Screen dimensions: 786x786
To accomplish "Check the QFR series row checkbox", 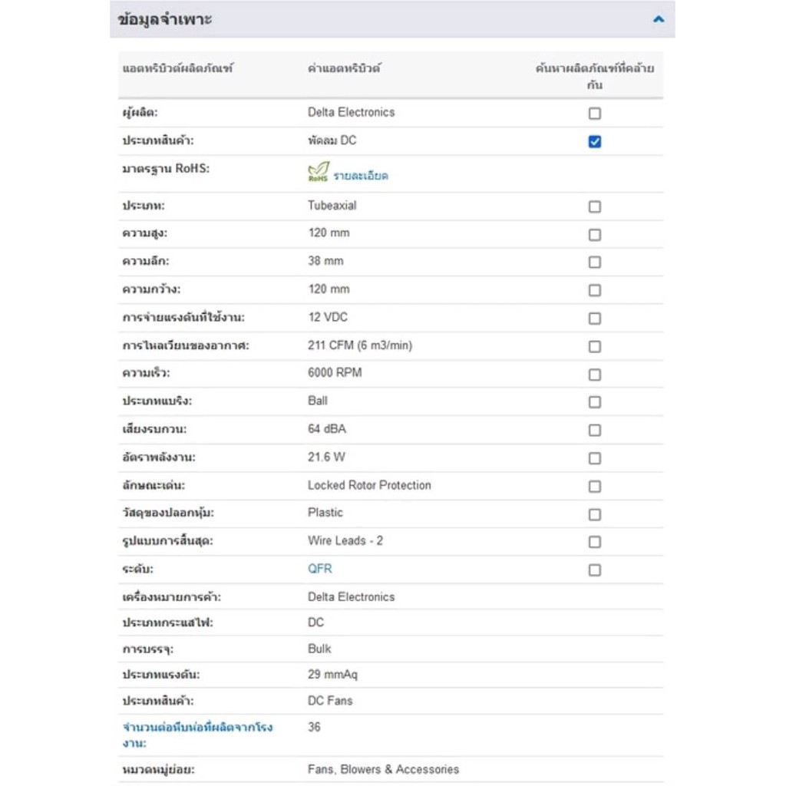I will pyautogui.click(x=594, y=570).
